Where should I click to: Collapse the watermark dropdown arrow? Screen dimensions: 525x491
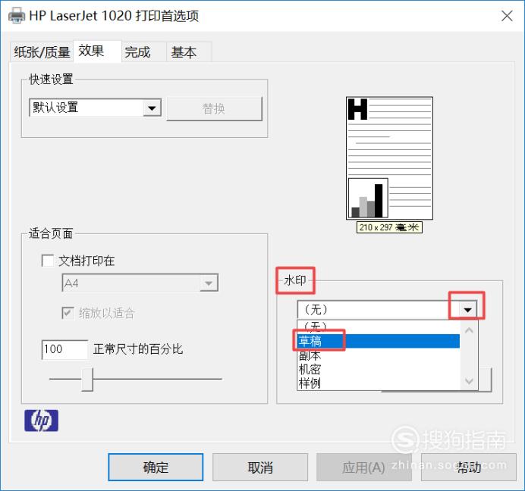(467, 310)
